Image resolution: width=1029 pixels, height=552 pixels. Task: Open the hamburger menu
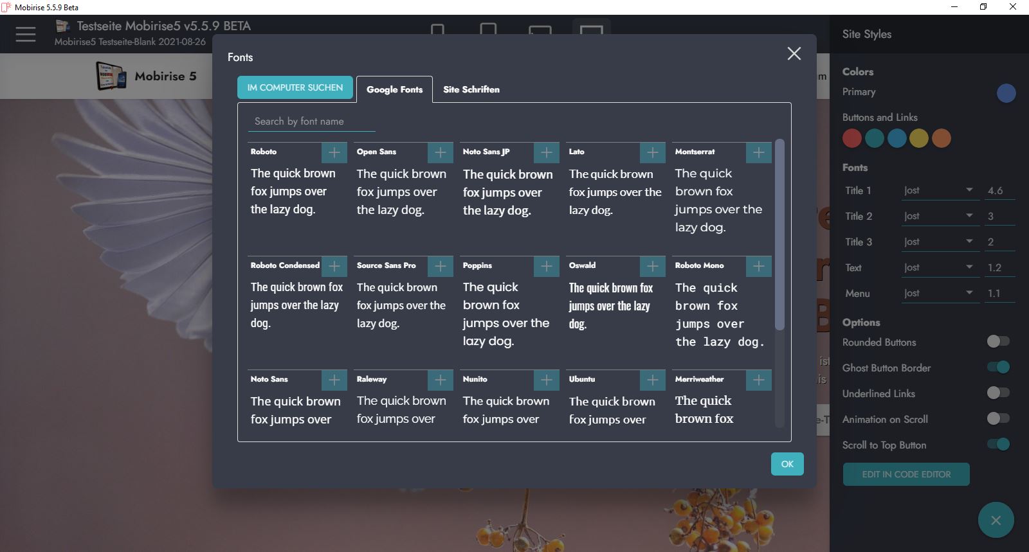[x=26, y=34]
